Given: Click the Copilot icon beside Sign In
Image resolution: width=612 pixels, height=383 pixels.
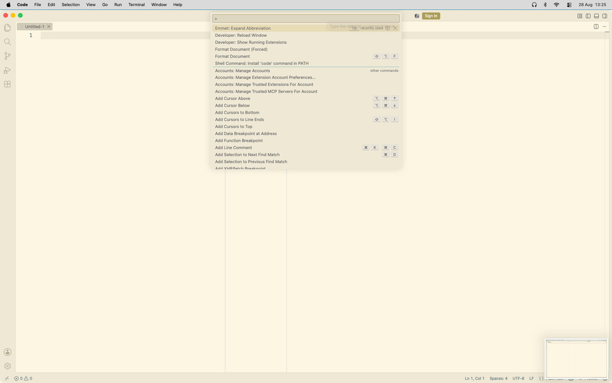Looking at the screenshot, I should [x=417, y=16].
